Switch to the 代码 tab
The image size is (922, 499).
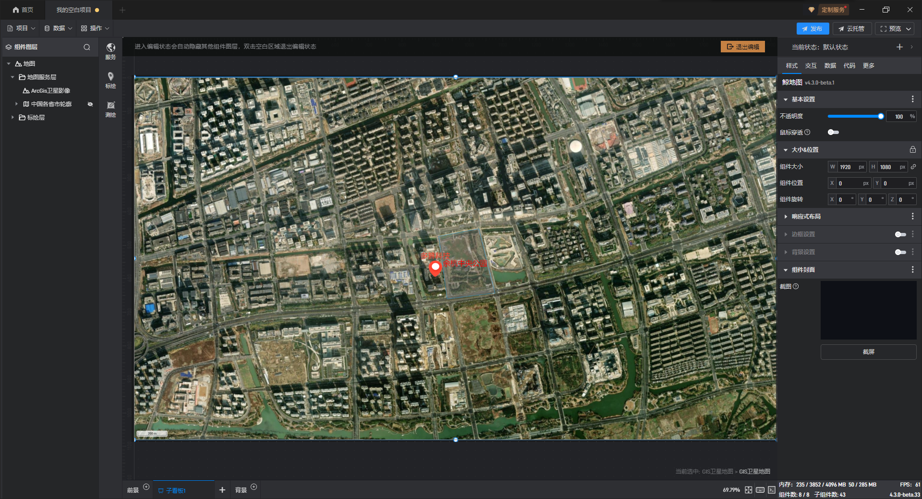[x=849, y=65]
